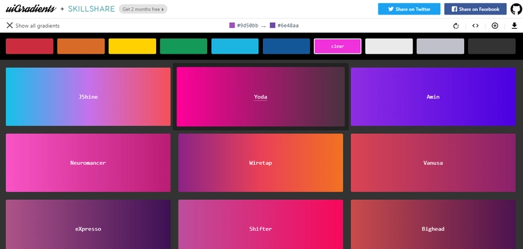Click the #6e48aa hex color code
The image size is (523, 249).
[x=288, y=25]
